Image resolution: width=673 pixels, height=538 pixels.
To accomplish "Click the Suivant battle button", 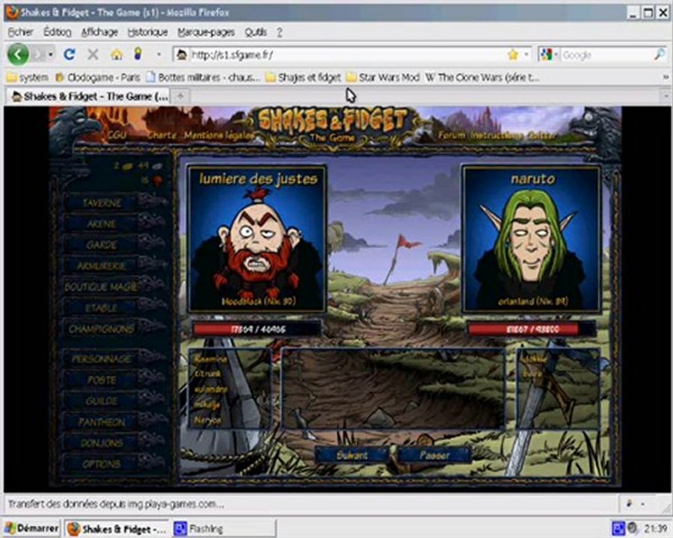I will 352,455.
